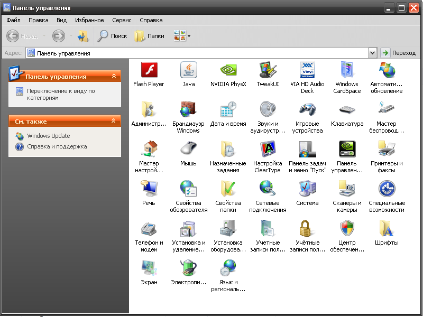Open Мышь settings
423x317 pixels.
[188, 153]
